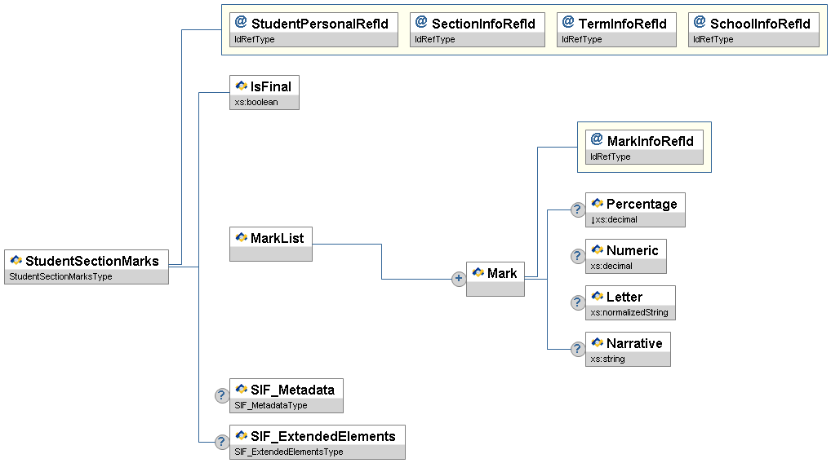Open the StudentSectionMarksType type label
Viewport: 831px width, 463px height.
pos(60,276)
